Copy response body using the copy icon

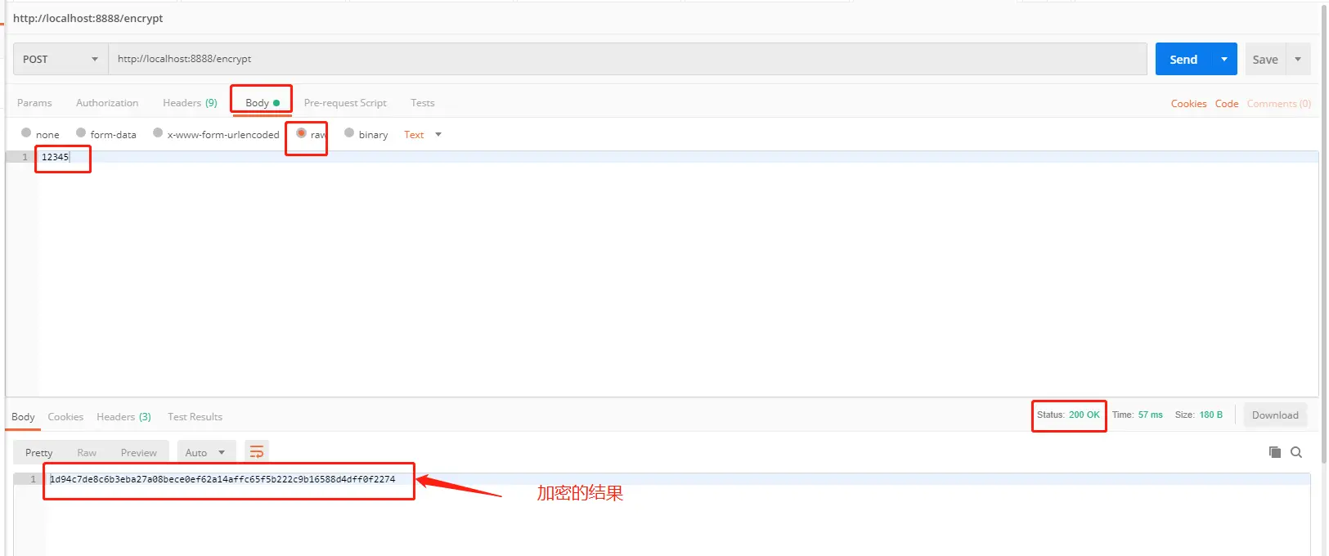coord(1274,452)
